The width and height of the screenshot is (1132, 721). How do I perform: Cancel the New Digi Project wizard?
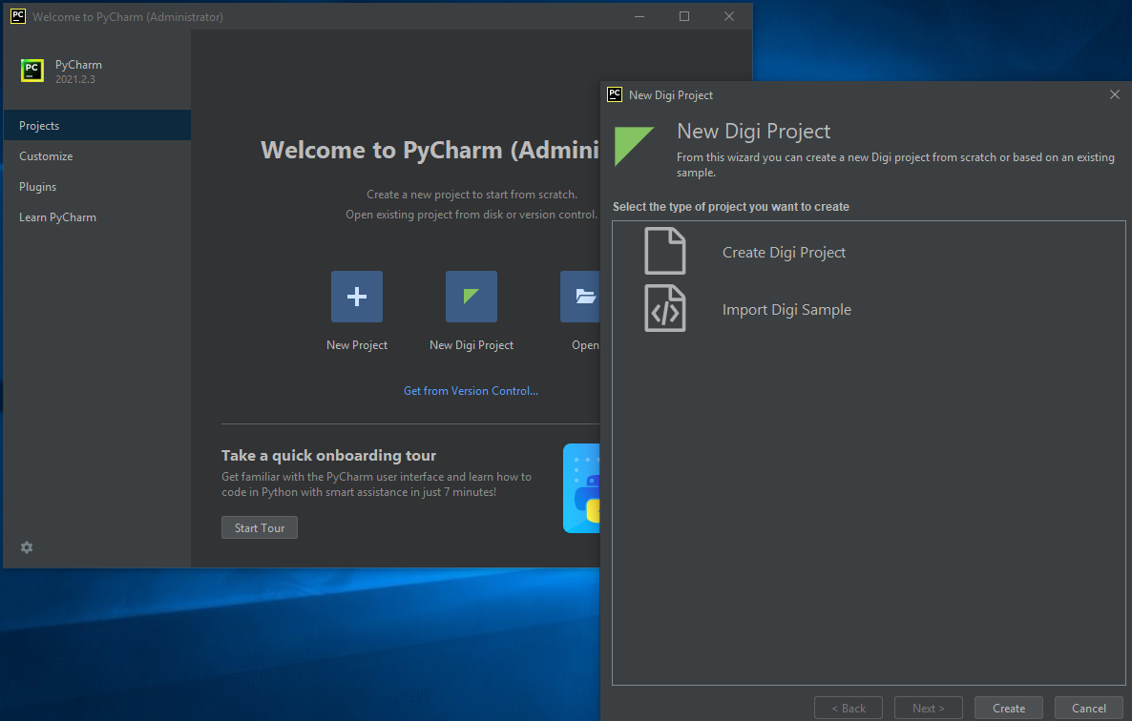[1089, 708]
